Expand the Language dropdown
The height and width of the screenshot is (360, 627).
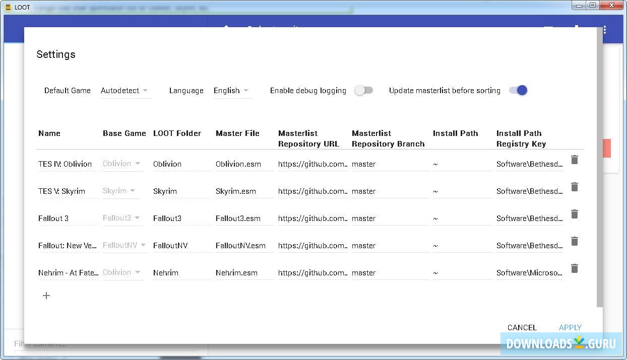[231, 91]
